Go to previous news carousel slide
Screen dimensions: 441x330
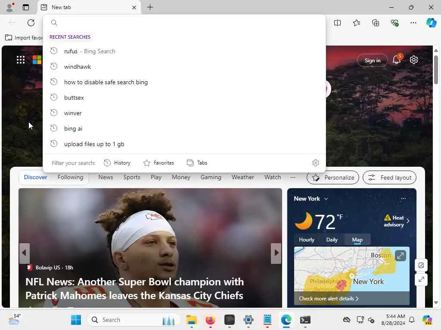(24, 253)
